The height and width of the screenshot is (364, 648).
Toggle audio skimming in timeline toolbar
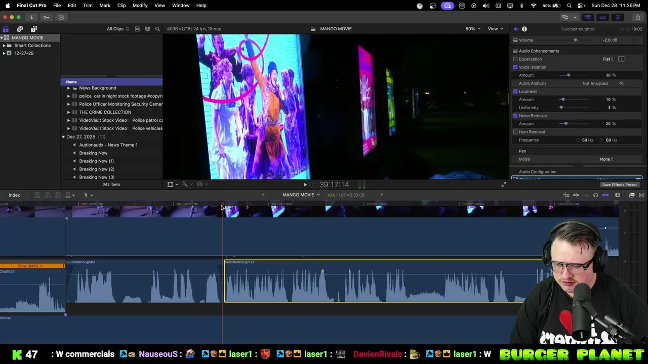[586, 195]
